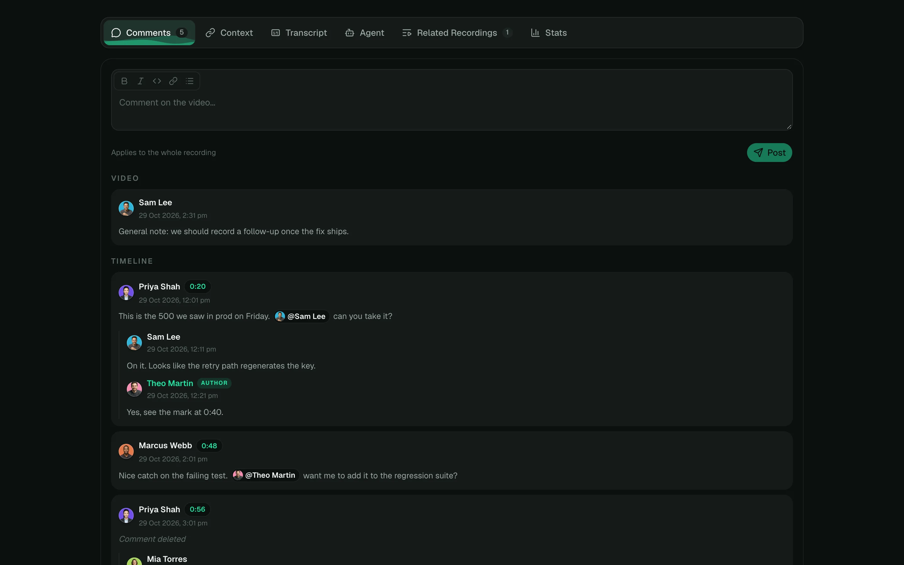This screenshot has width=904, height=565.
Task: Click the VIDEO section heading
Action: click(x=125, y=178)
